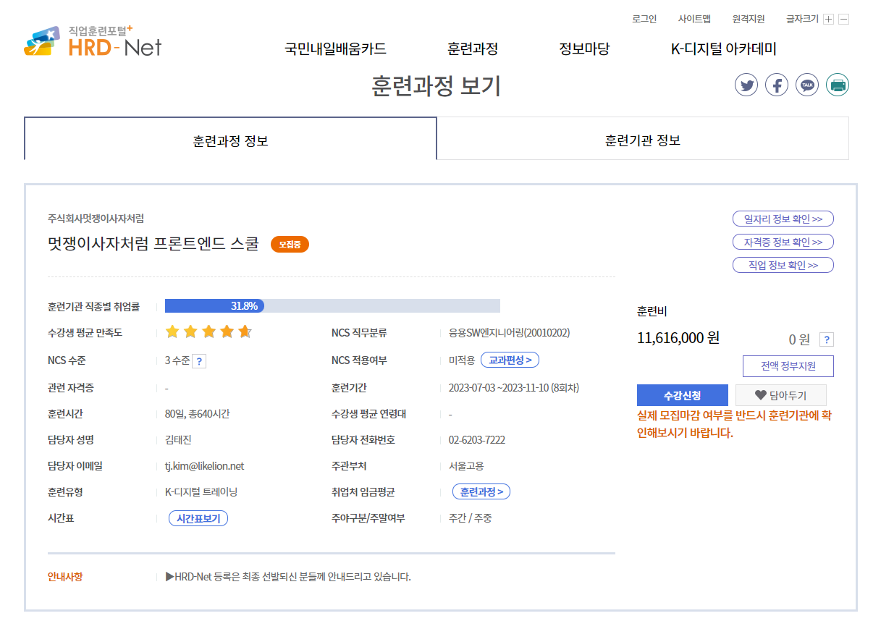The image size is (881, 642).
Task: Click 일자리 정보 확인 button
Action: pyautogui.click(x=783, y=219)
